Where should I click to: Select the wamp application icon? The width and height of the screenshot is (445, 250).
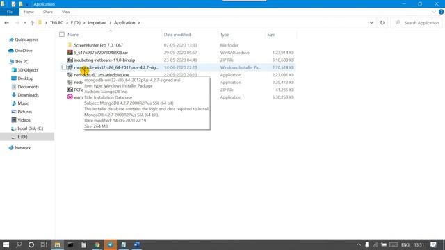click(70, 97)
